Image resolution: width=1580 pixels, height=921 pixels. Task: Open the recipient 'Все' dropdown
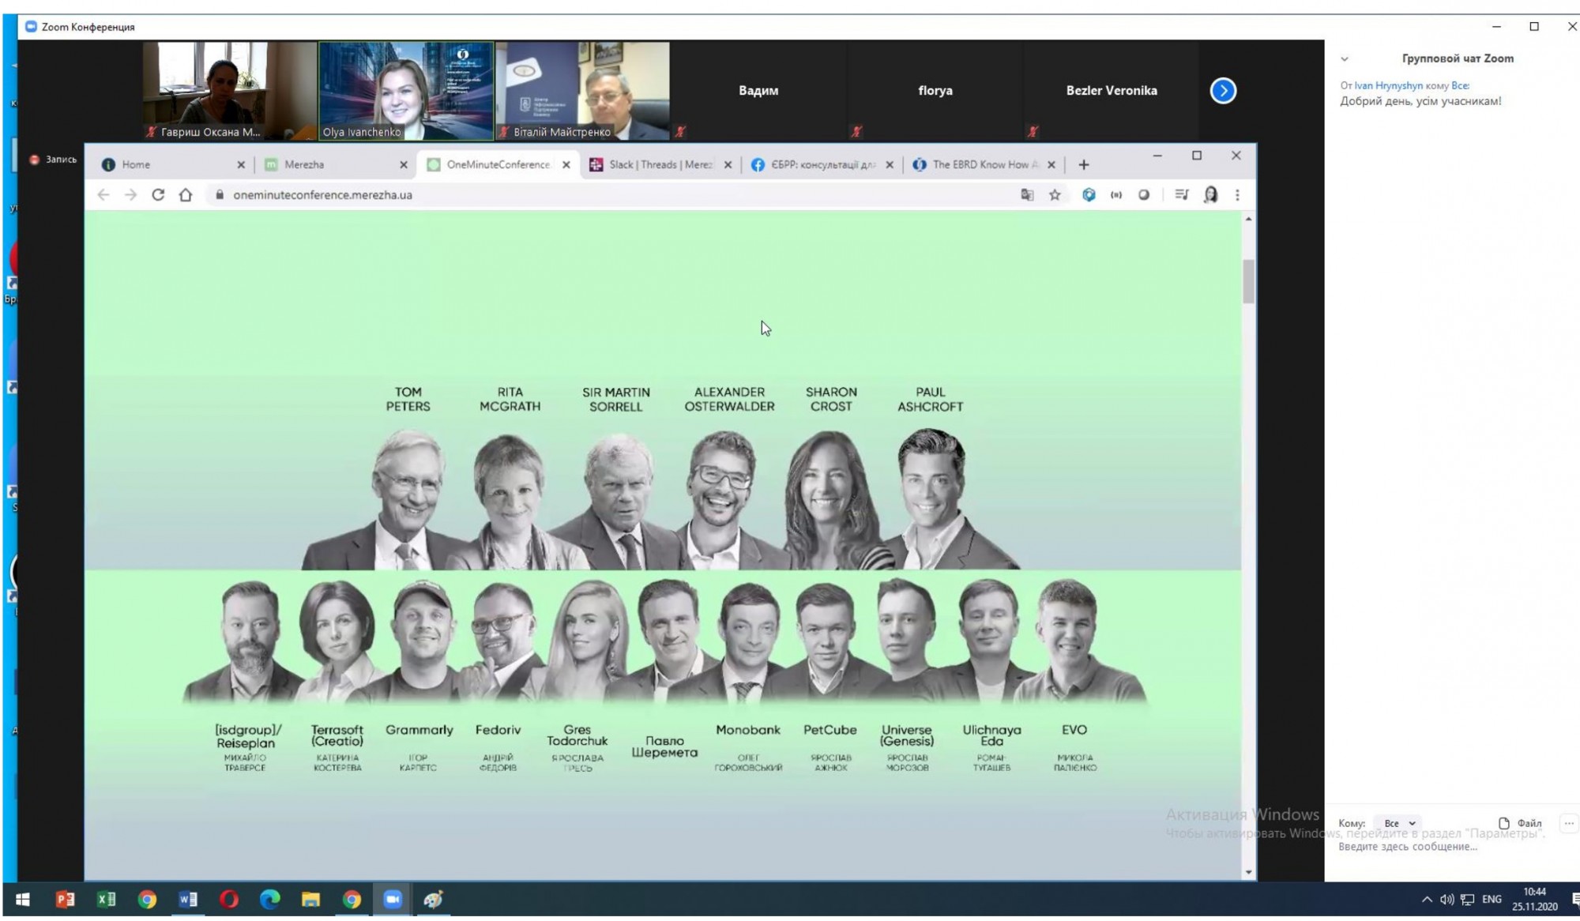[1399, 823]
